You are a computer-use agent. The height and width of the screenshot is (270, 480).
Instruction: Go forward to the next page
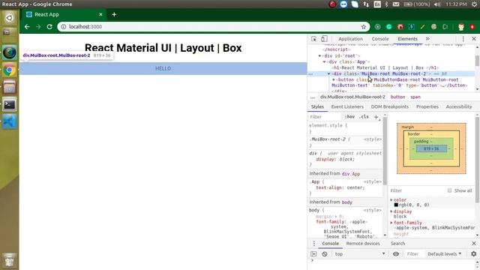(38, 27)
